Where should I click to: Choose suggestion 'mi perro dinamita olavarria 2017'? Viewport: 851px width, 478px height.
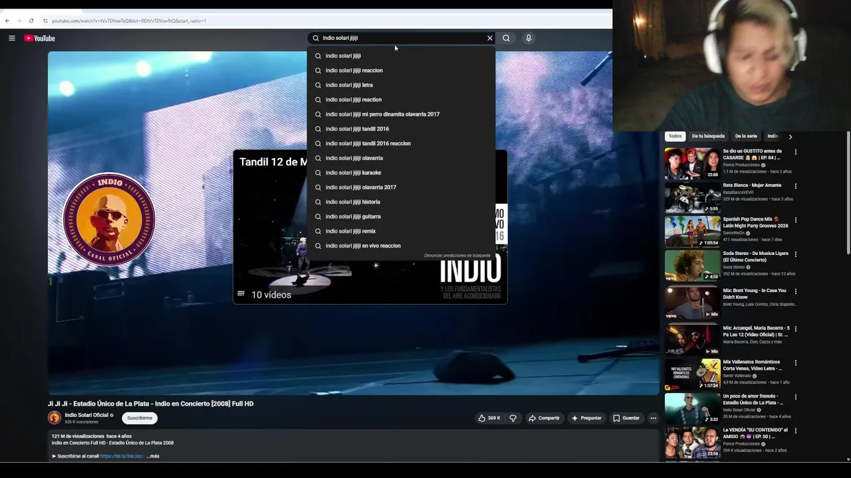[402, 114]
